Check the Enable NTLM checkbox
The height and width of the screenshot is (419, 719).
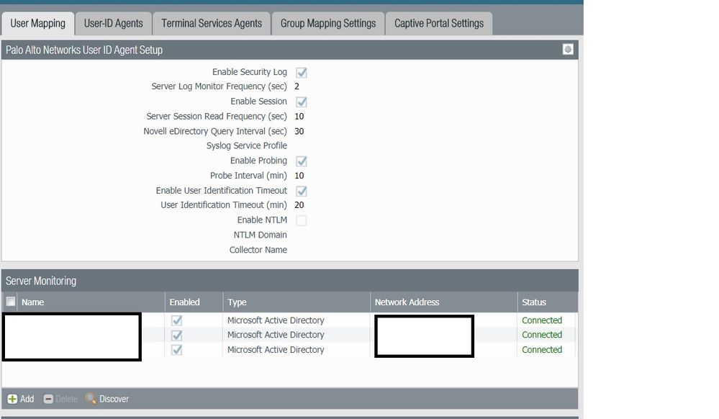tap(302, 220)
